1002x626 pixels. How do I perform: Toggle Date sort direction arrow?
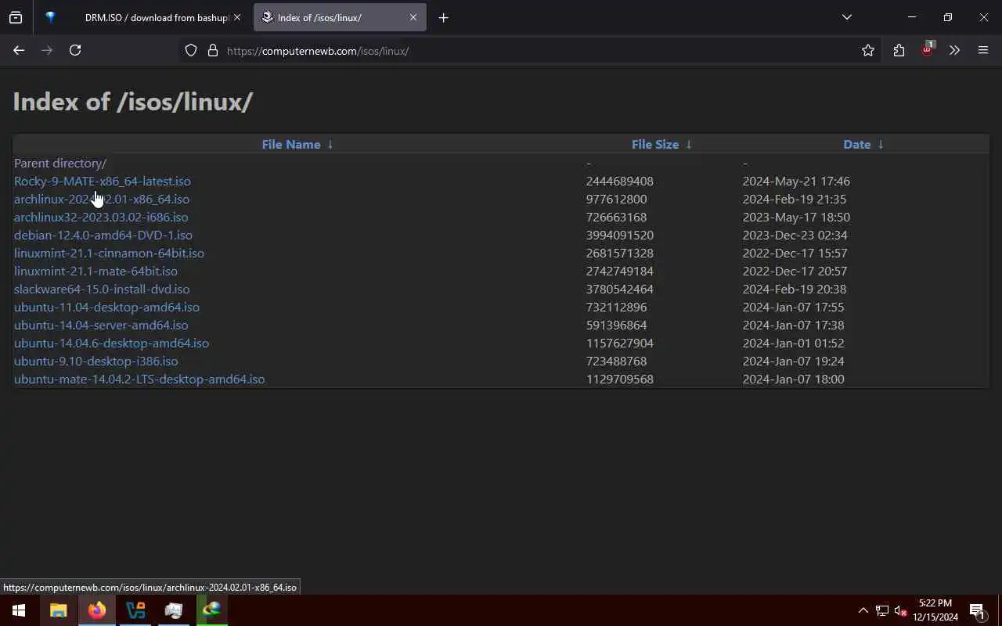(881, 144)
